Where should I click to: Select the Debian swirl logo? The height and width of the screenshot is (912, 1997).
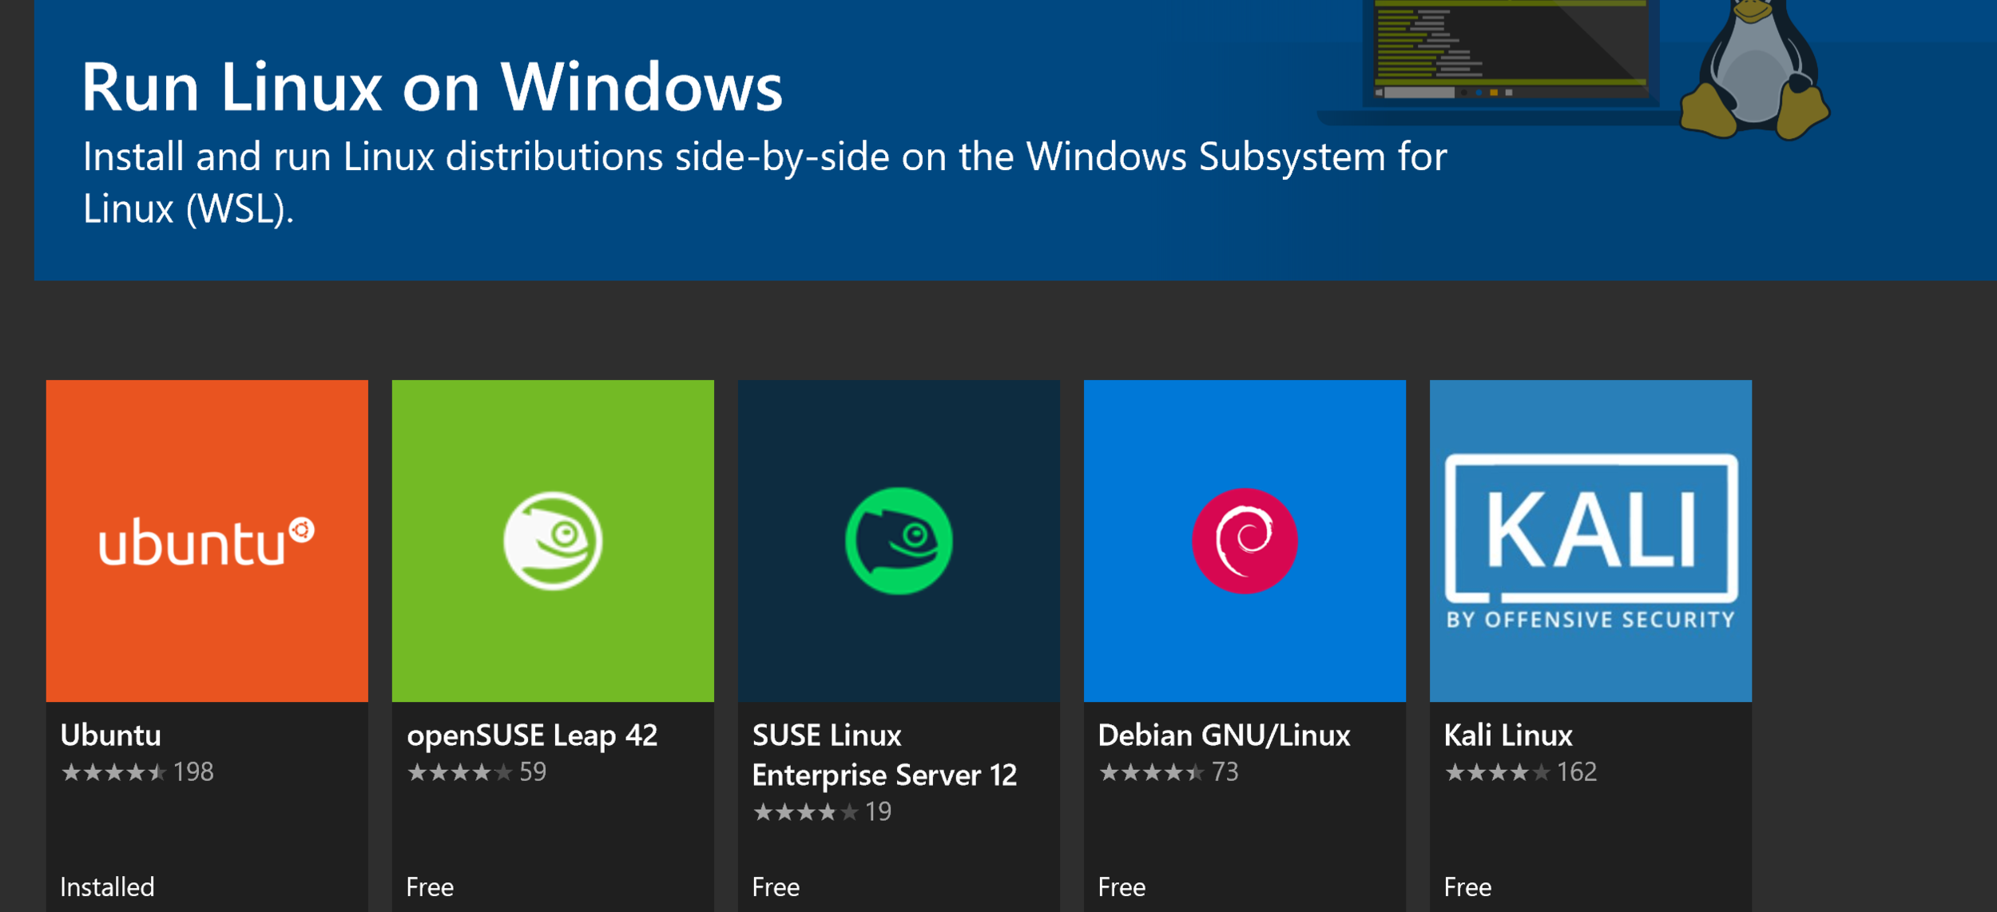1245,541
